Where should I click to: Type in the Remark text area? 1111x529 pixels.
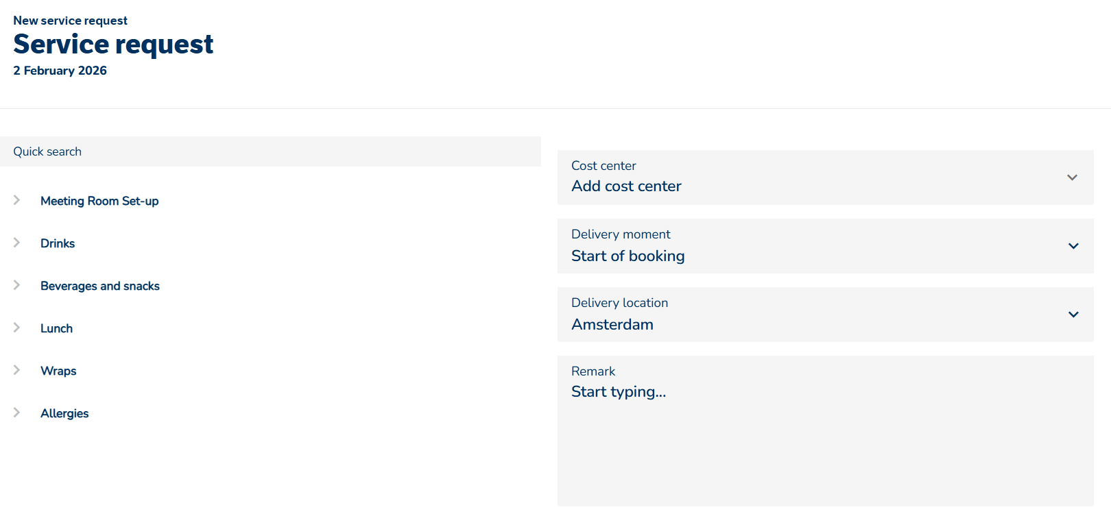click(825, 439)
